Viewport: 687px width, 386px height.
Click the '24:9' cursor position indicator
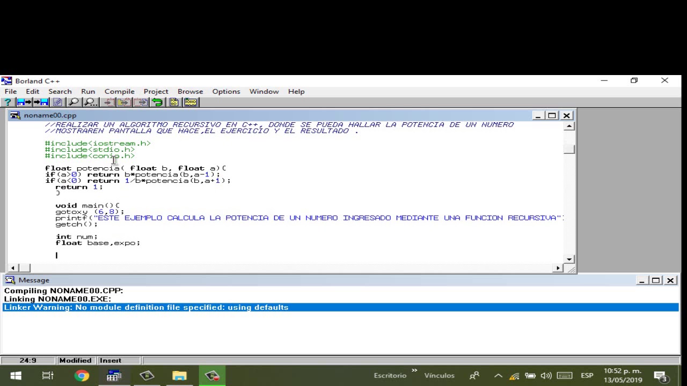point(28,360)
